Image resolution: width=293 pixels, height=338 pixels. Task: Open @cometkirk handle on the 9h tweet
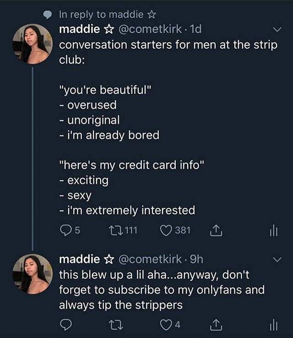pos(150,260)
